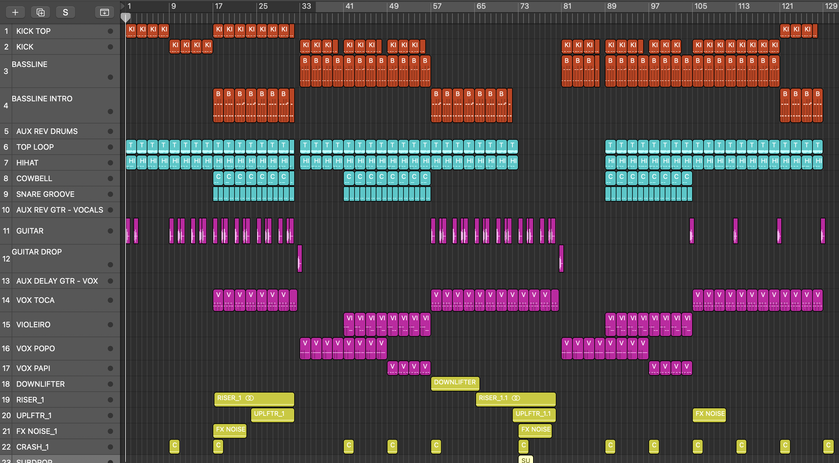Click the loop icon on RISER_1.1 region

tap(516, 398)
